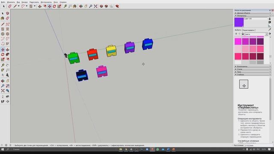Select the Arc tool in top toolbar
274x154 pixels.
pos(23,6)
